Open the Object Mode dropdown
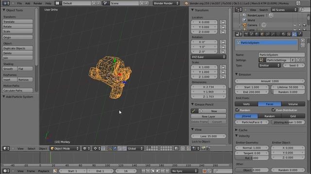 click(x=65, y=148)
